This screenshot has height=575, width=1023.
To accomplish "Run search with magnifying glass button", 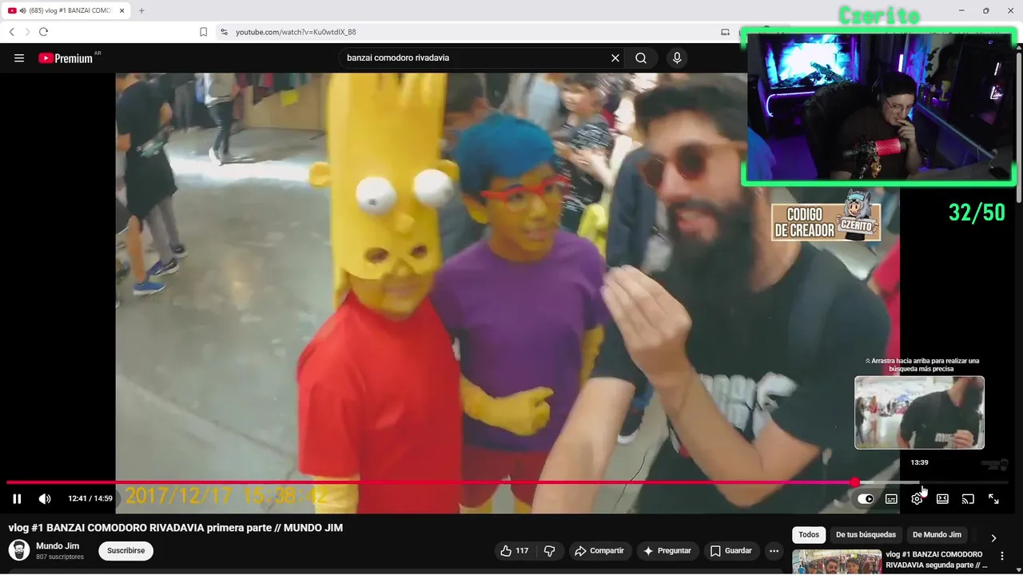I will tap(641, 58).
